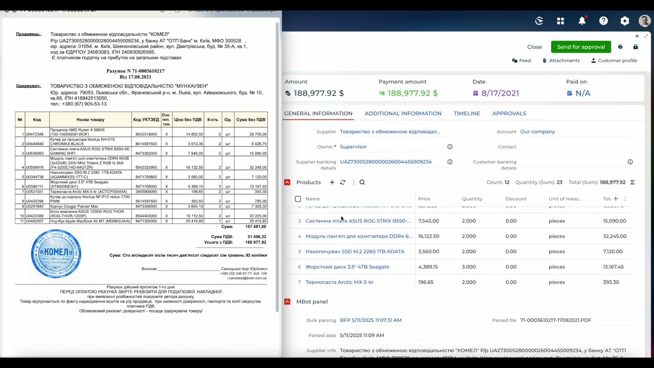Click the fullscreen expand arrows icon
Screen dimensions: 654x368
(x=646, y=36)
